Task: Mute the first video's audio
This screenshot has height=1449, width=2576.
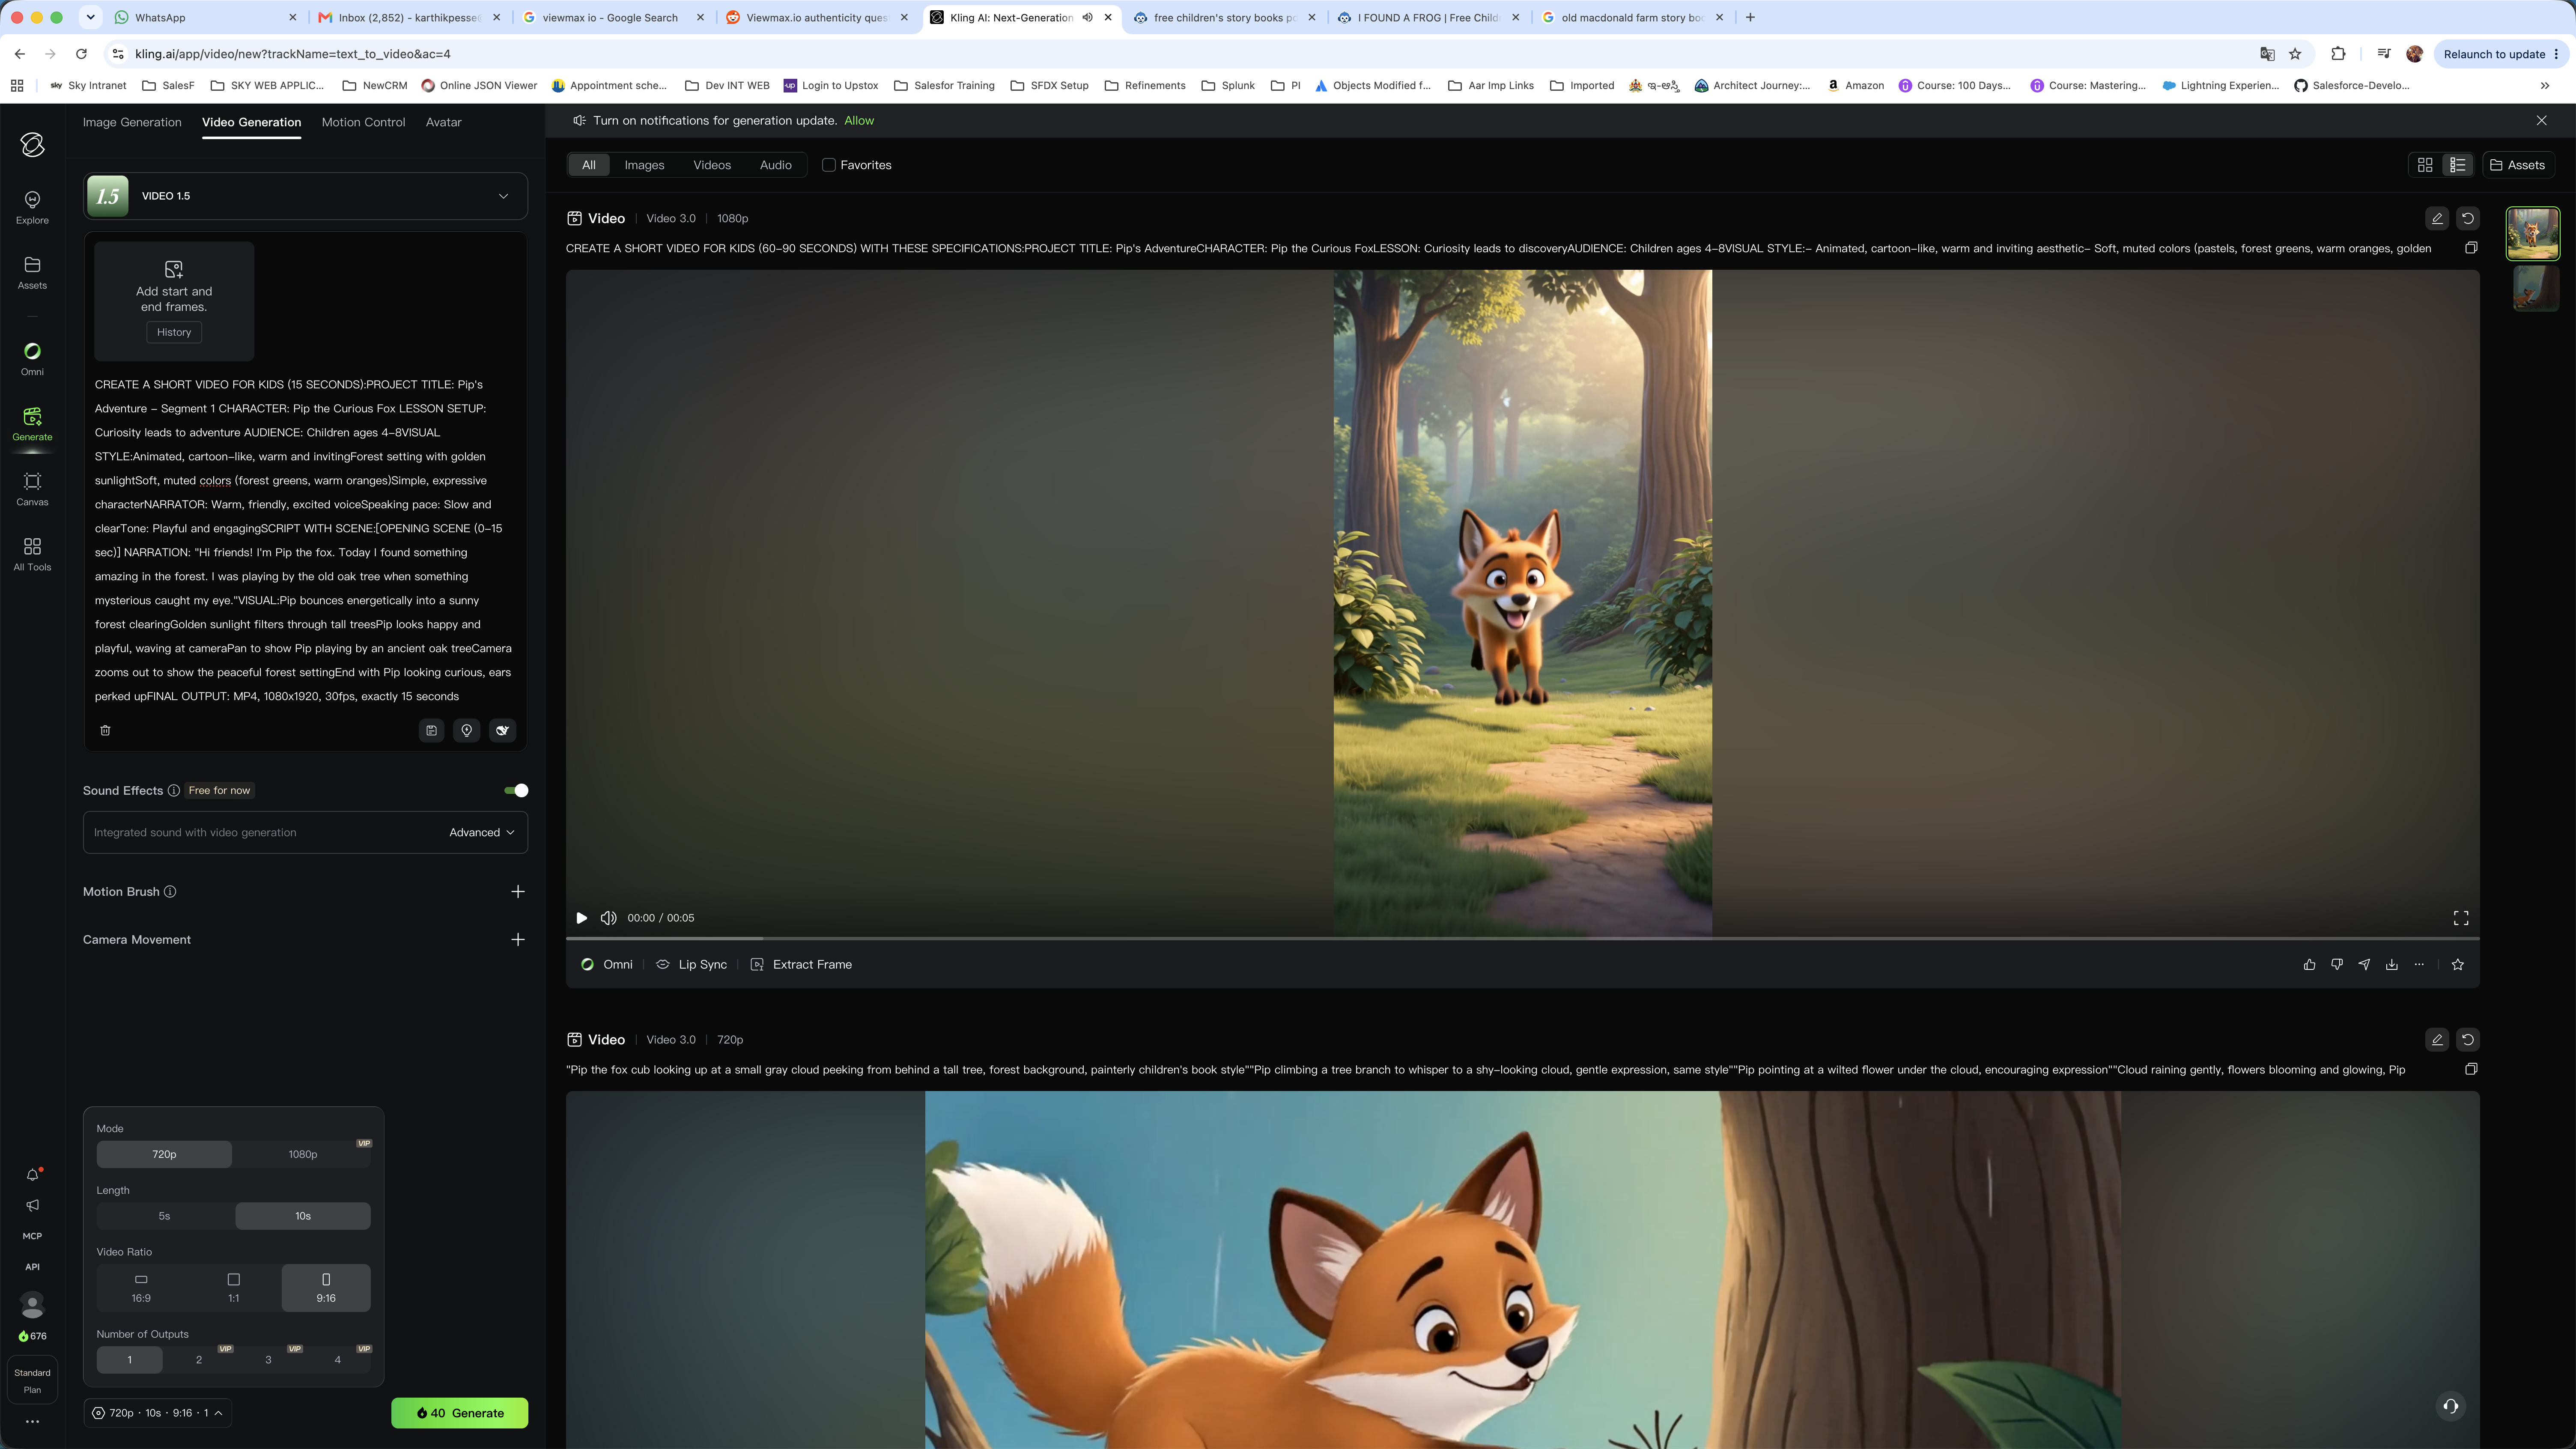Action: coord(608,918)
